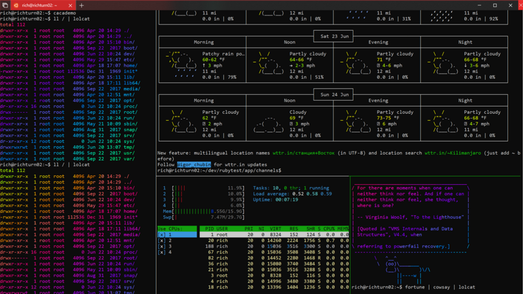
Task: Click the Load average 0.52 0.58 0.59 text
Action: [292, 194]
